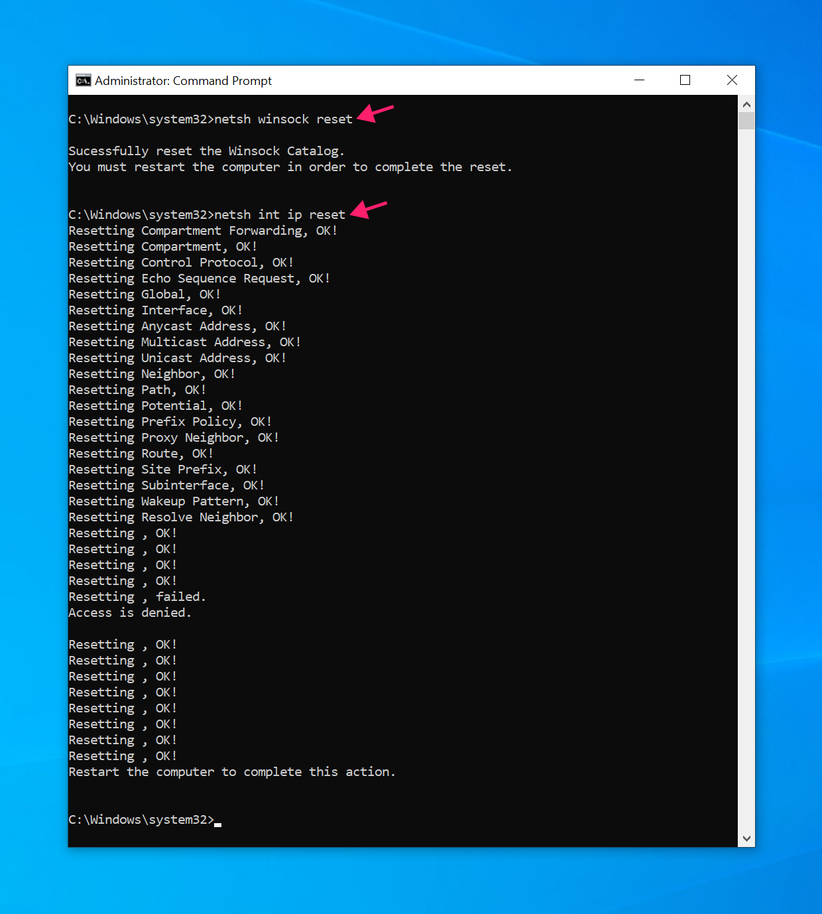Image resolution: width=822 pixels, height=914 pixels.
Task: Click 'Resetting Neighbor, OK!' line
Action: point(152,374)
